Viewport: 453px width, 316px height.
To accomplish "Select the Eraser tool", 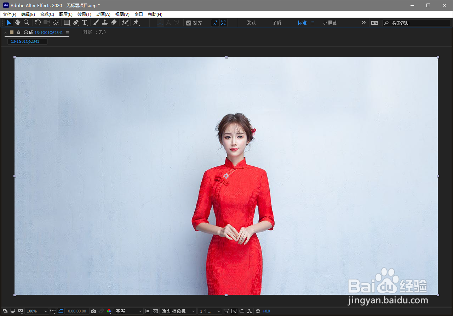I will (114, 23).
